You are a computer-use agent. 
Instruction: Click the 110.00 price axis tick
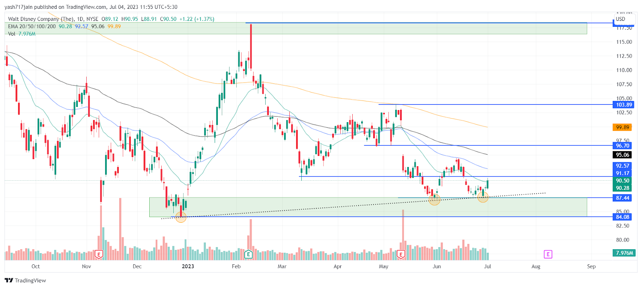pos(624,70)
